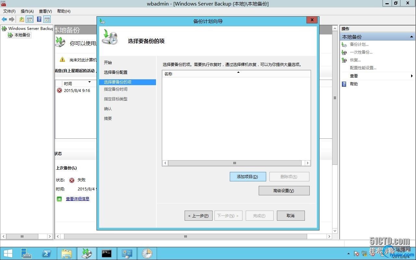The width and height of the screenshot is (416, 260).
Task: Click the yellow warning icon in main pane
Action: (62, 59)
